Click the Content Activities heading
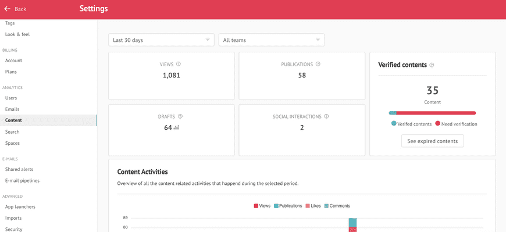Image resolution: width=506 pixels, height=232 pixels. pos(142,172)
